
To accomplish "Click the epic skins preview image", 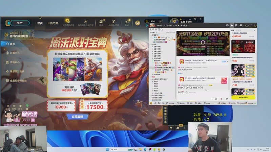I will click(77, 69).
